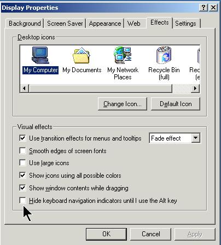Enable Use large icons checkbox
This screenshot has width=221, height=245.
(22, 162)
